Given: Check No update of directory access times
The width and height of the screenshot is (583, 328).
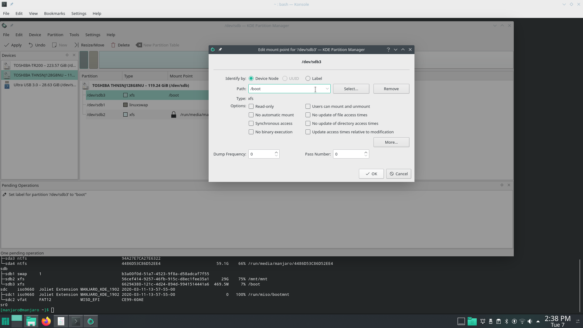Looking at the screenshot, I should coord(308,123).
